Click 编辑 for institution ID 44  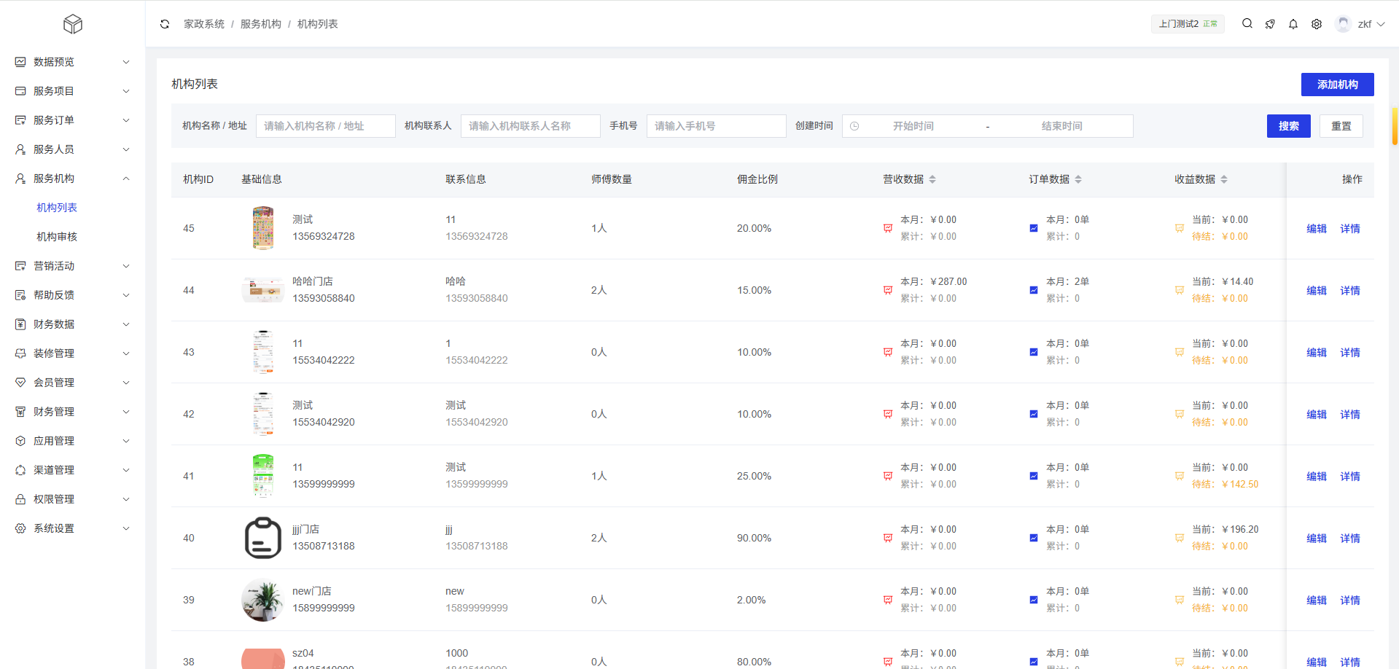tap(1316, 290)
